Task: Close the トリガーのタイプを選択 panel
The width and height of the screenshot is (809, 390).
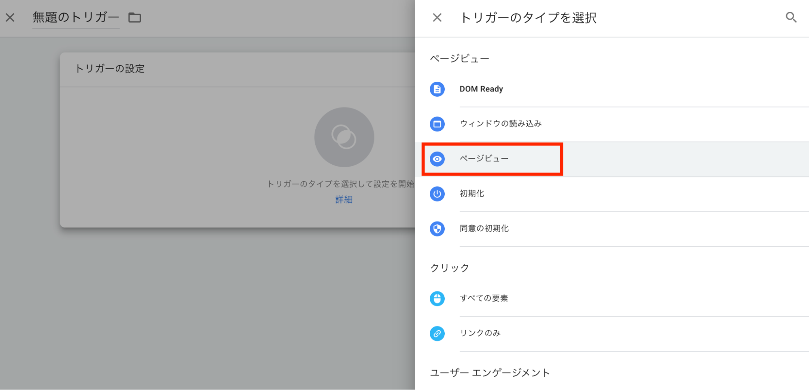Action: (437, 17)
